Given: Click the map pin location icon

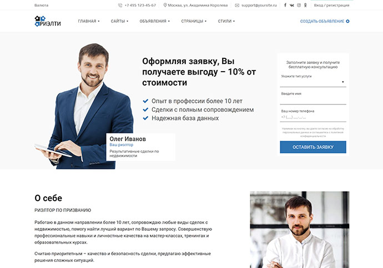Looking at the screenshot, I should coord(165,5).
